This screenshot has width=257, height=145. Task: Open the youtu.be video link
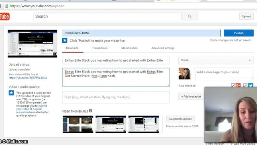point(28,78)
